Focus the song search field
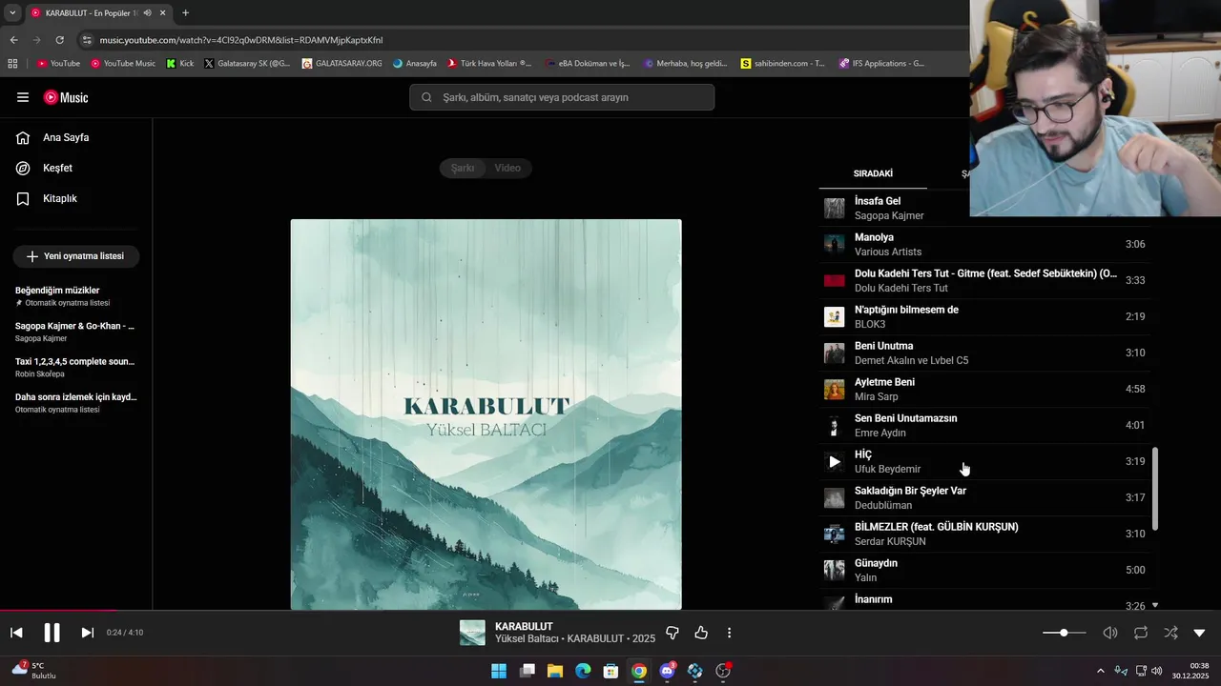The image size is (1221, 686). [562, 97]
